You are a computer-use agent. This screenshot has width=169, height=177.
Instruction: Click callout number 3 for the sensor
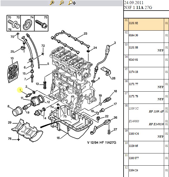tap(115, 43)
